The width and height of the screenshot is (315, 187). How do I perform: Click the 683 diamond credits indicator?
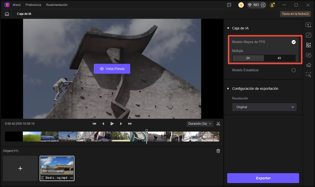point(253,5)
